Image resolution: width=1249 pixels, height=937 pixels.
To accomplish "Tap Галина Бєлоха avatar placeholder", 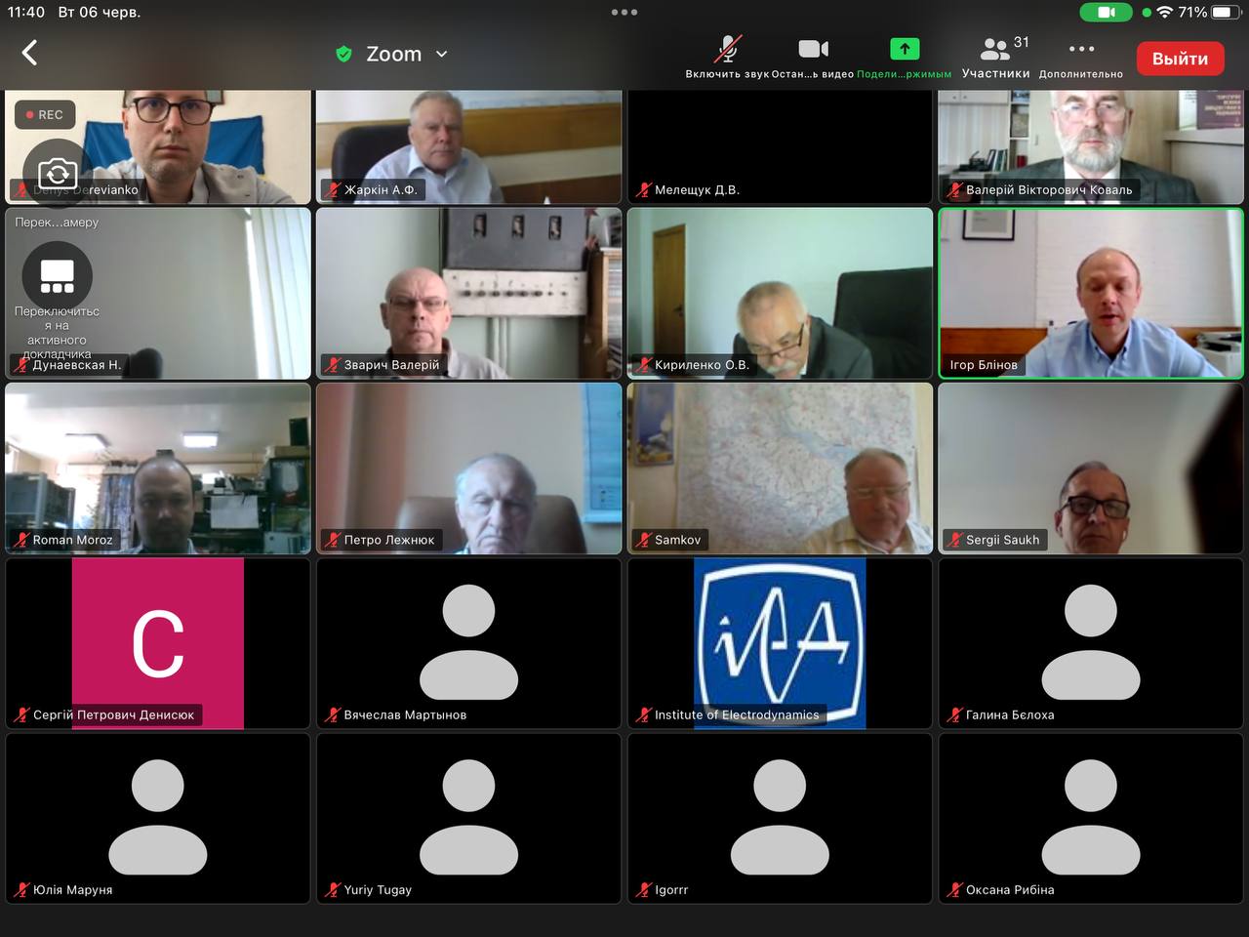I will pos(1091,641).
